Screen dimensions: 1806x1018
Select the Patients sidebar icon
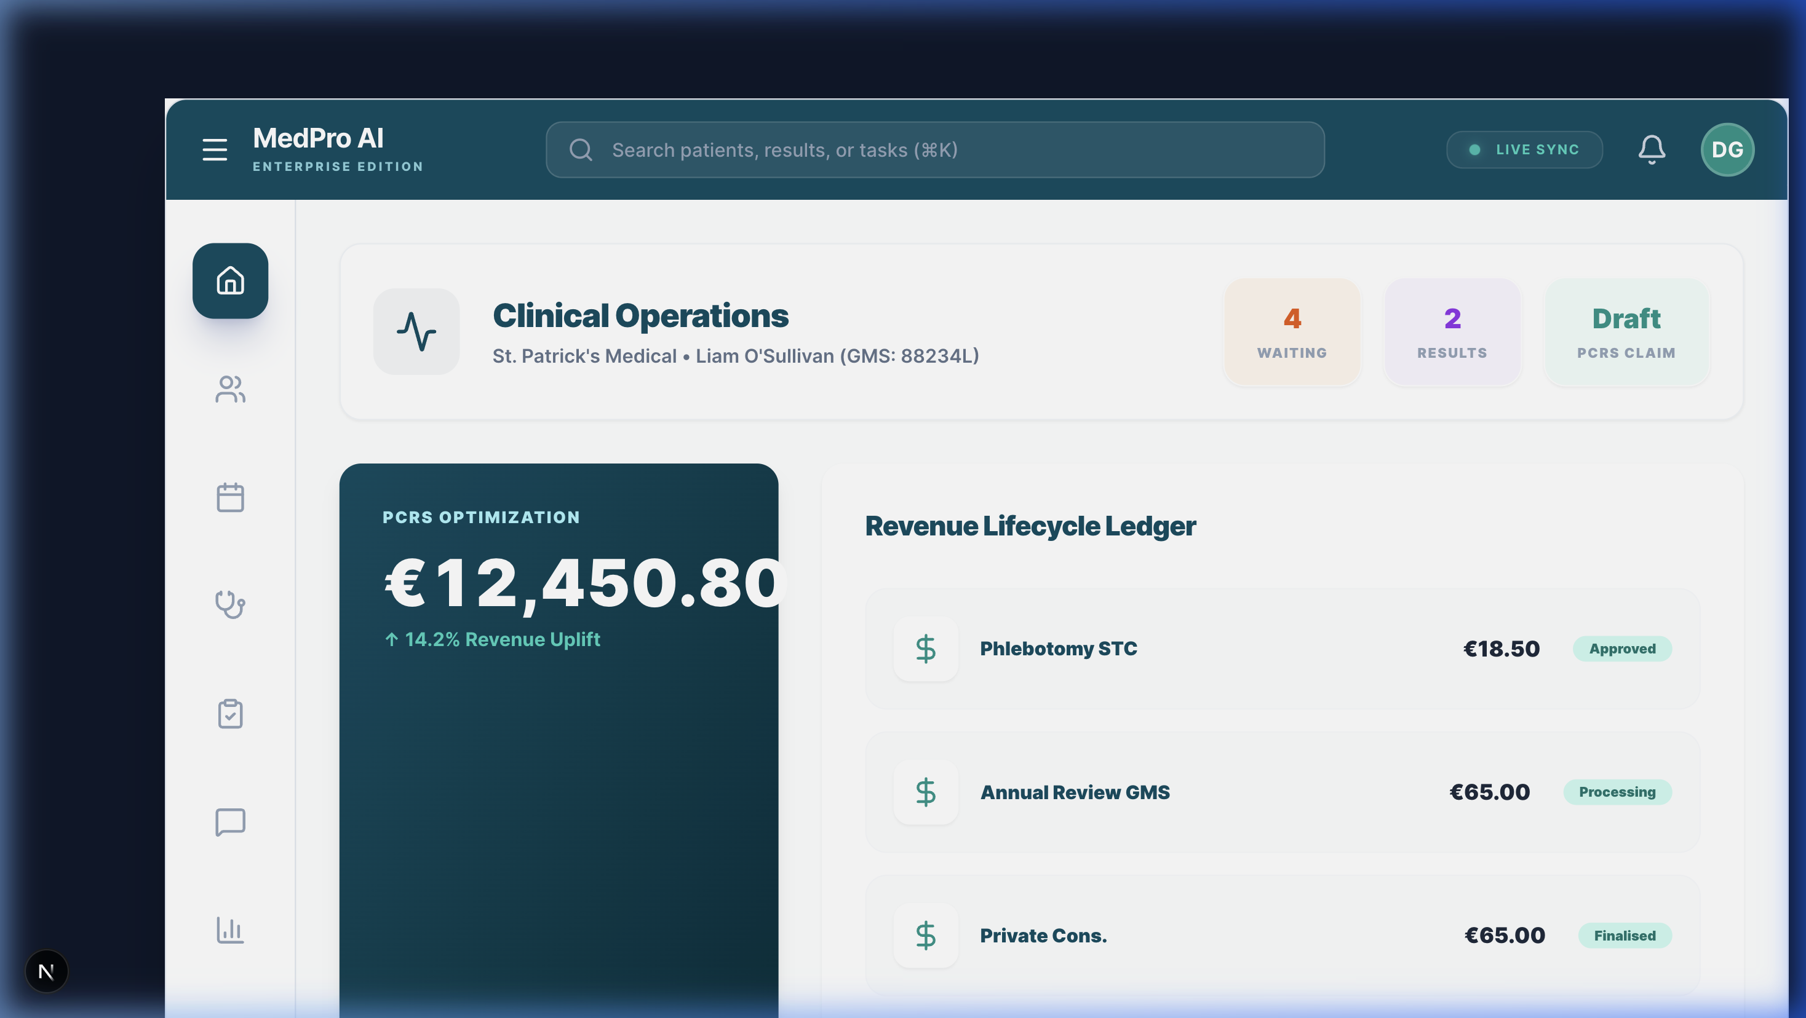coord(230,390)
